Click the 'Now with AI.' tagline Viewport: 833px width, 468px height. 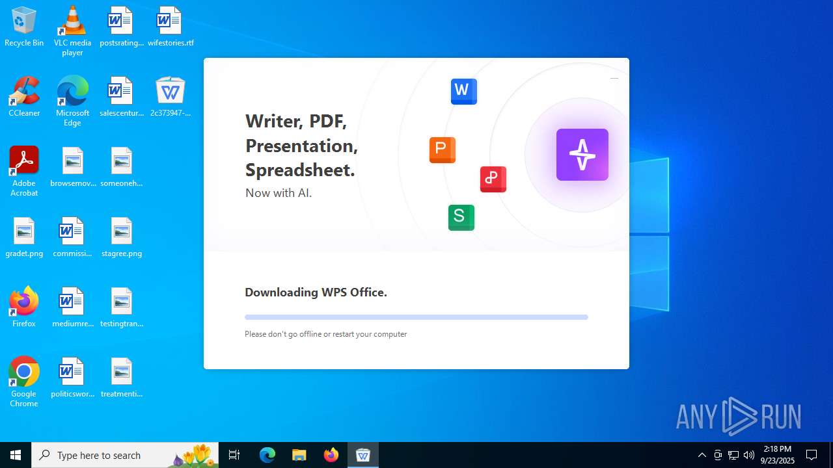(x=279, y=193)
